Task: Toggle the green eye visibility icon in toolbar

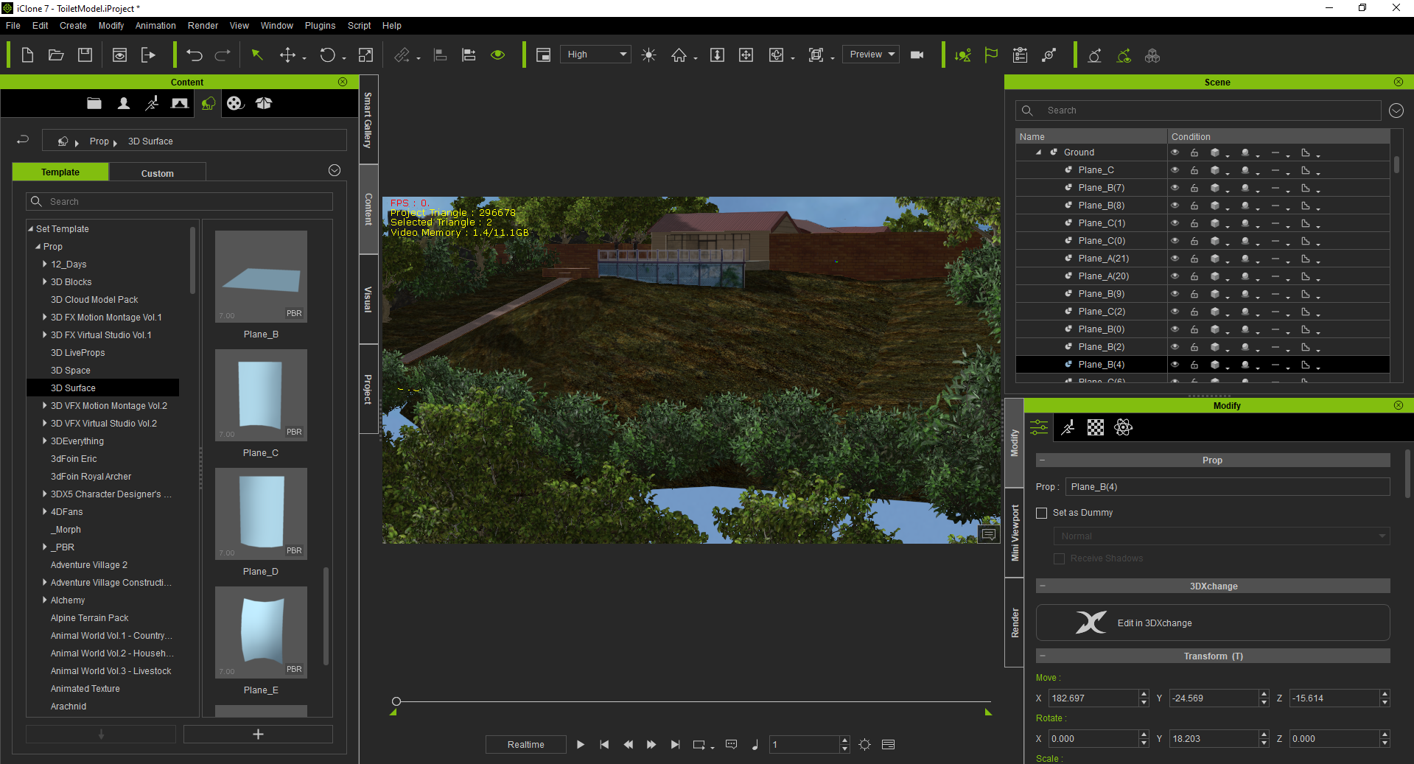Action: [498, 55]
